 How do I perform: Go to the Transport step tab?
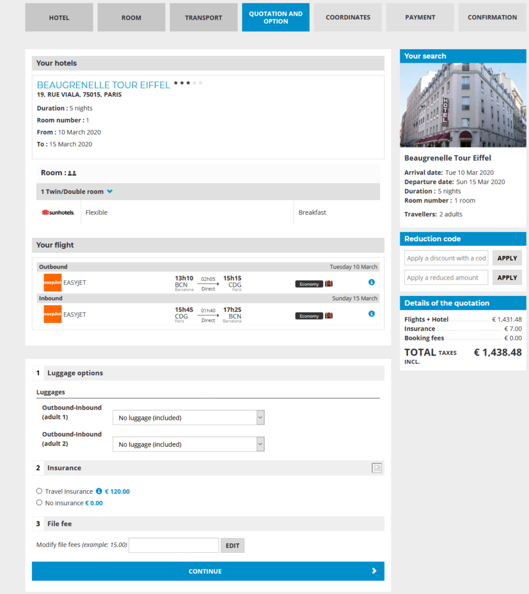click(204, 17)
